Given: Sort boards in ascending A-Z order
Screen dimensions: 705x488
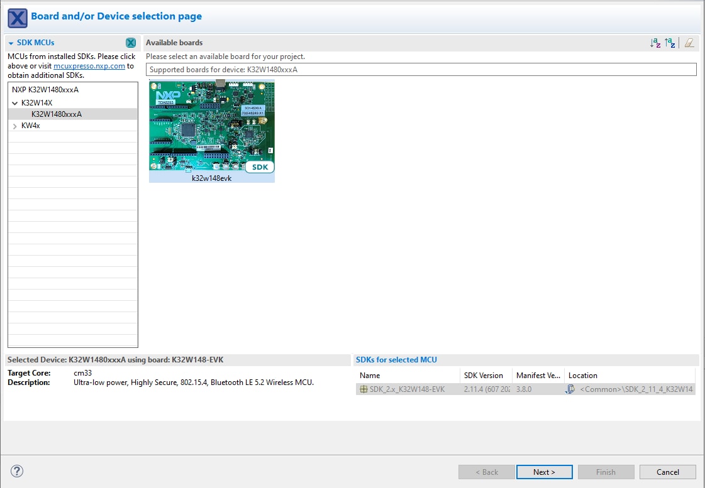Looking at the screenshot, I should [655, 43].
